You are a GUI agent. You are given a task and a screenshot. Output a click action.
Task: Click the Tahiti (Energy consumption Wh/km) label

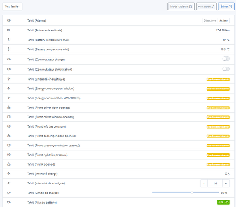51,89
